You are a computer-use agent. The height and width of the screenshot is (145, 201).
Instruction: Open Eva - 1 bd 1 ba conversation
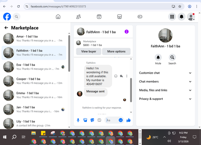[34, 67]
